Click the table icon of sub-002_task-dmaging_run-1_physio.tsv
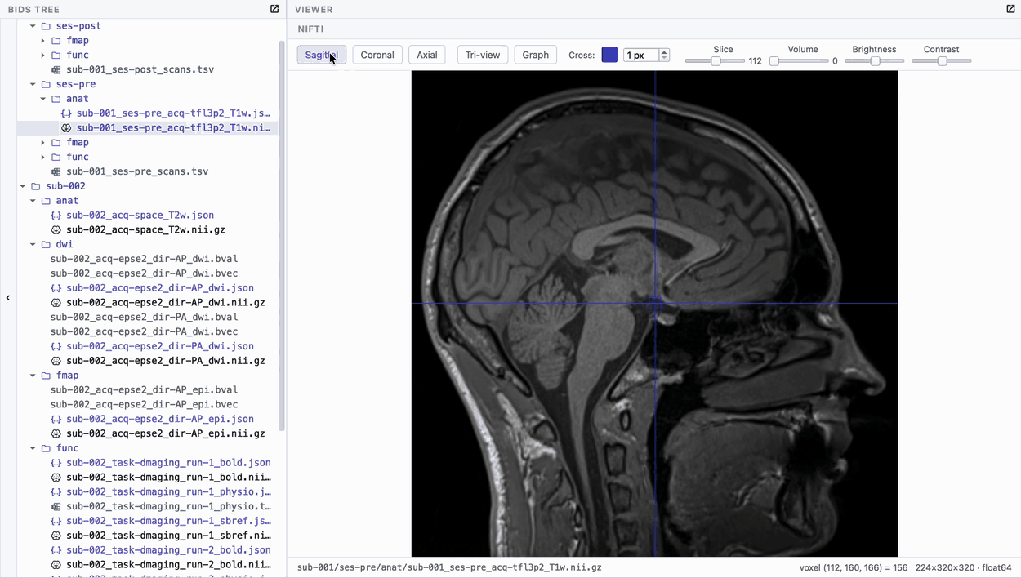The image size is (1021, 578). click(x=56, y=507)
